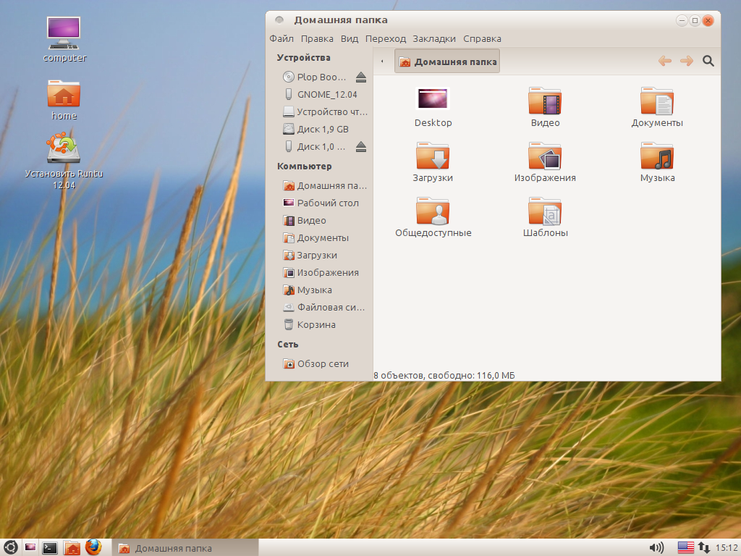Viewport: 741px width, 556px height.
Task: Open Файловая система in the sidebar
Action: tap(323, 307)
